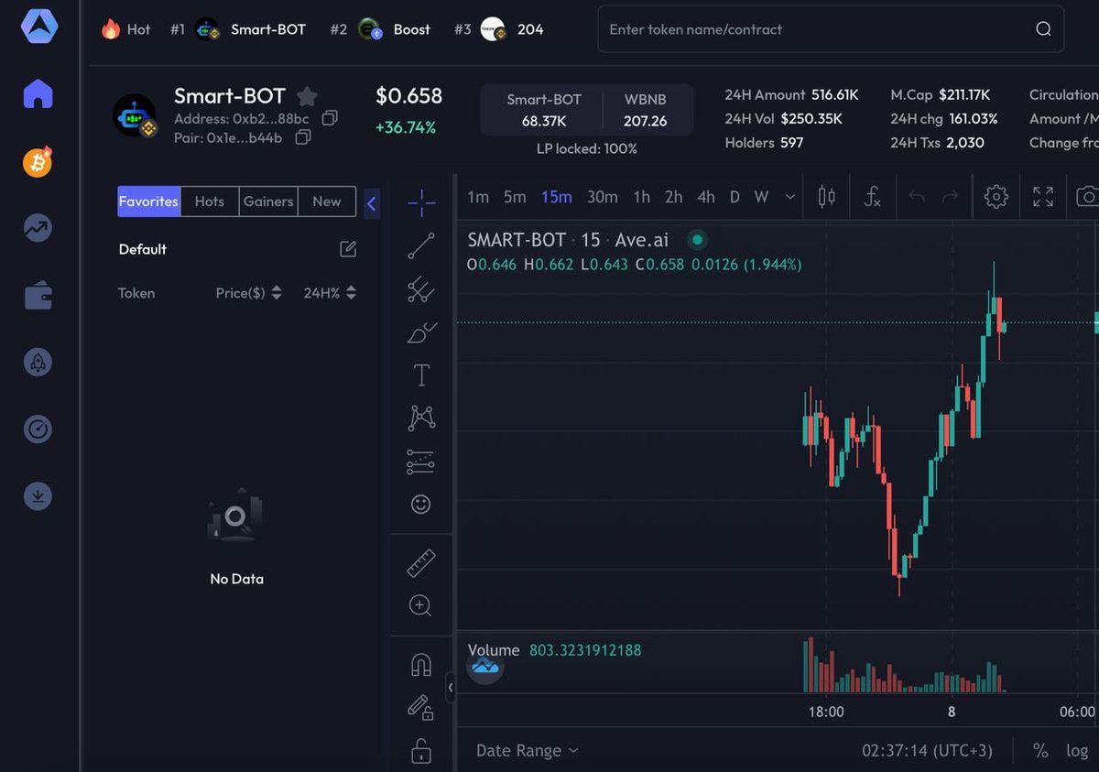Set chart interval to 2h

click(673, 197)
